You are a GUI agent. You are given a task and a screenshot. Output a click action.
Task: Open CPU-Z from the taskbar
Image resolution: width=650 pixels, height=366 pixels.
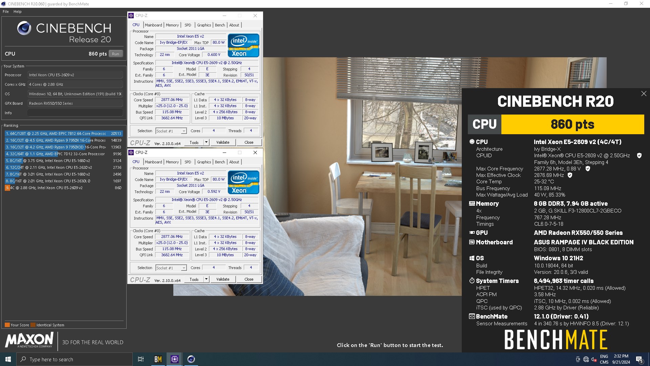click(175, 359)
